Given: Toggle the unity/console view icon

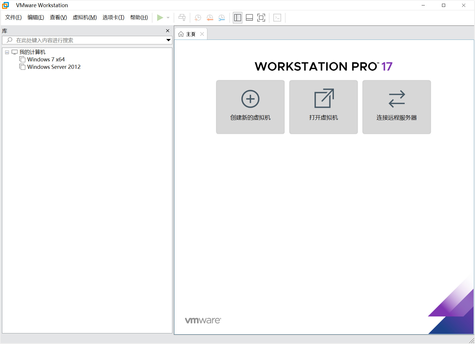Looking at the screenshot, I should [277, 17].
